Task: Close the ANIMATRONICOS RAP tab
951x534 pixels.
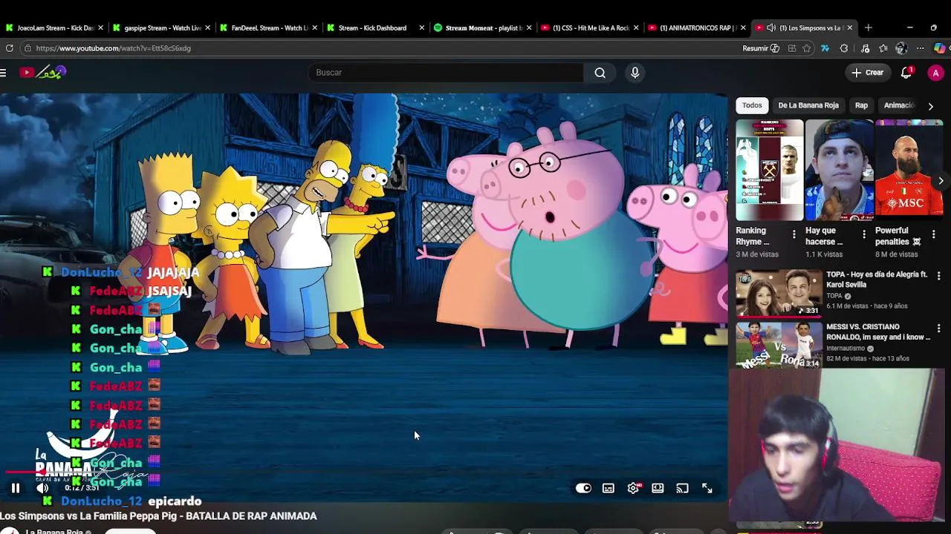Action: coord(742,27)
